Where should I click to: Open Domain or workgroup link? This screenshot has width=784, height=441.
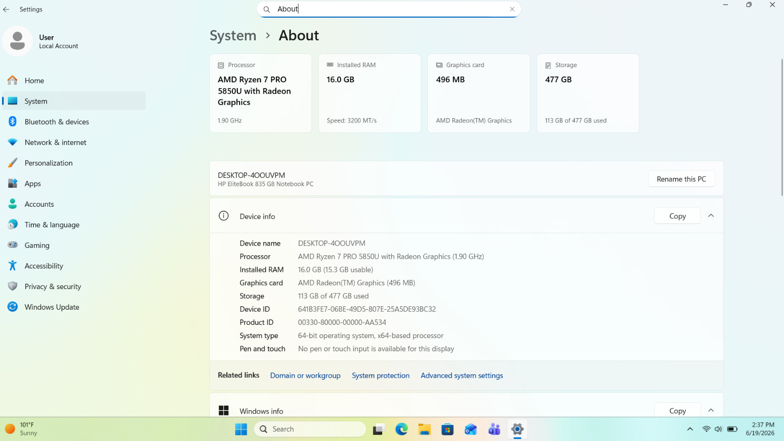[x=305, y=376]
